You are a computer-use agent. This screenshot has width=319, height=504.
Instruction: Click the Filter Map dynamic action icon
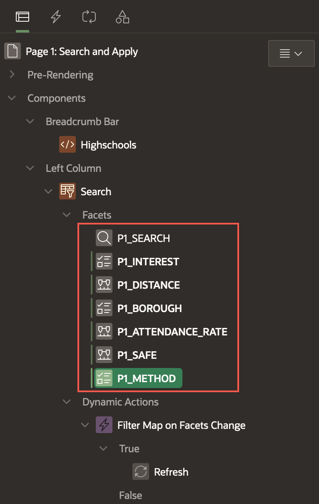pos(104,426)
